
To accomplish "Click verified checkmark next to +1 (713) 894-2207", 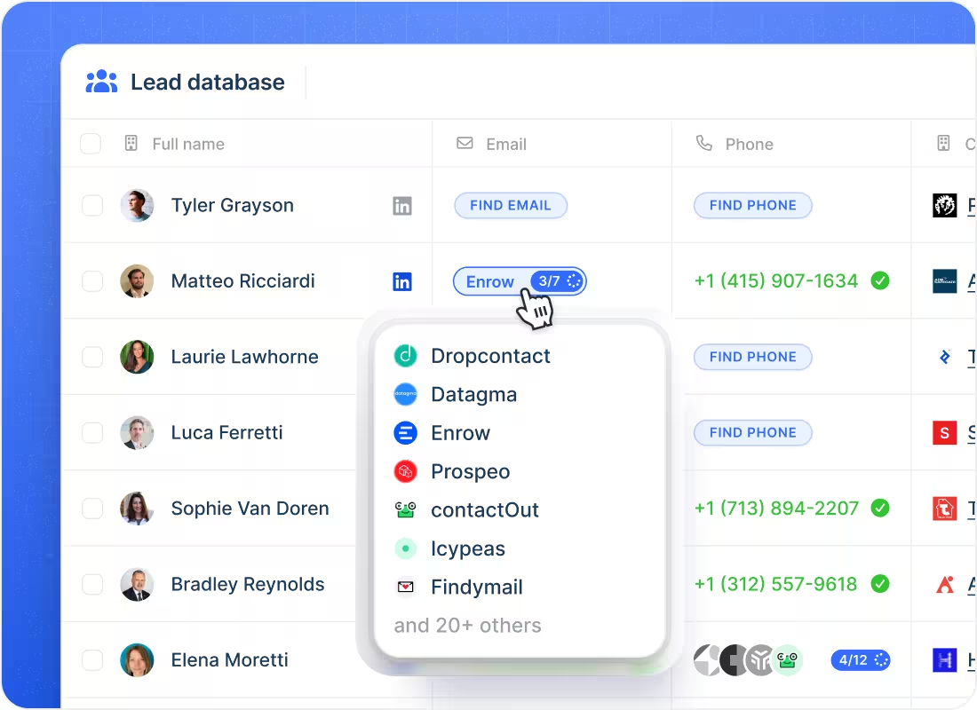I will click(x=880, y=509).
